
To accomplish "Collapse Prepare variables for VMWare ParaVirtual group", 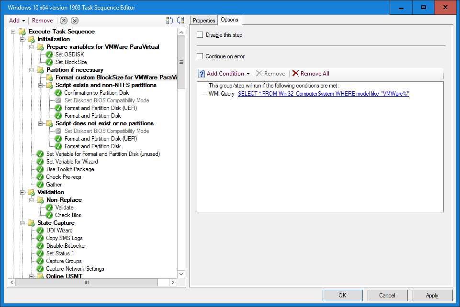I will click(31, 47).
